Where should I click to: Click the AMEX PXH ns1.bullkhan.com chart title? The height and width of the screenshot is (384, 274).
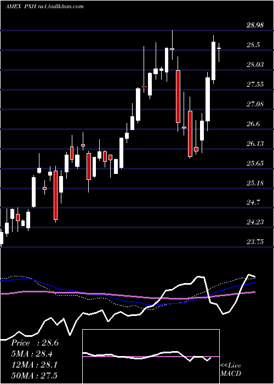[x=44, y=7]
